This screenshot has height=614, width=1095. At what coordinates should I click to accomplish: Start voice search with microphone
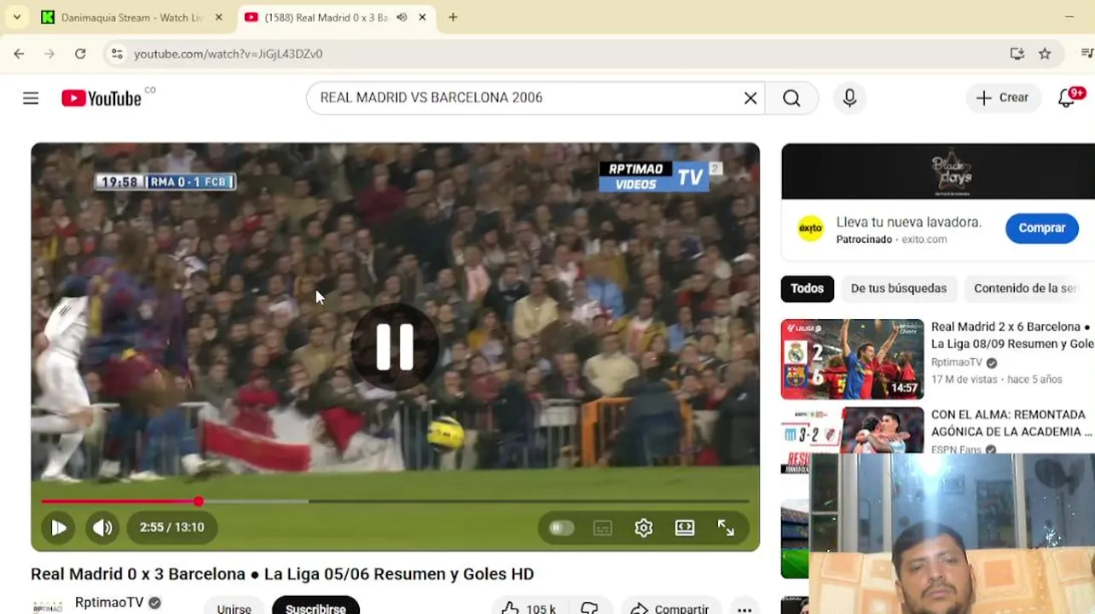pyautogui.click(x=849, y=98)
